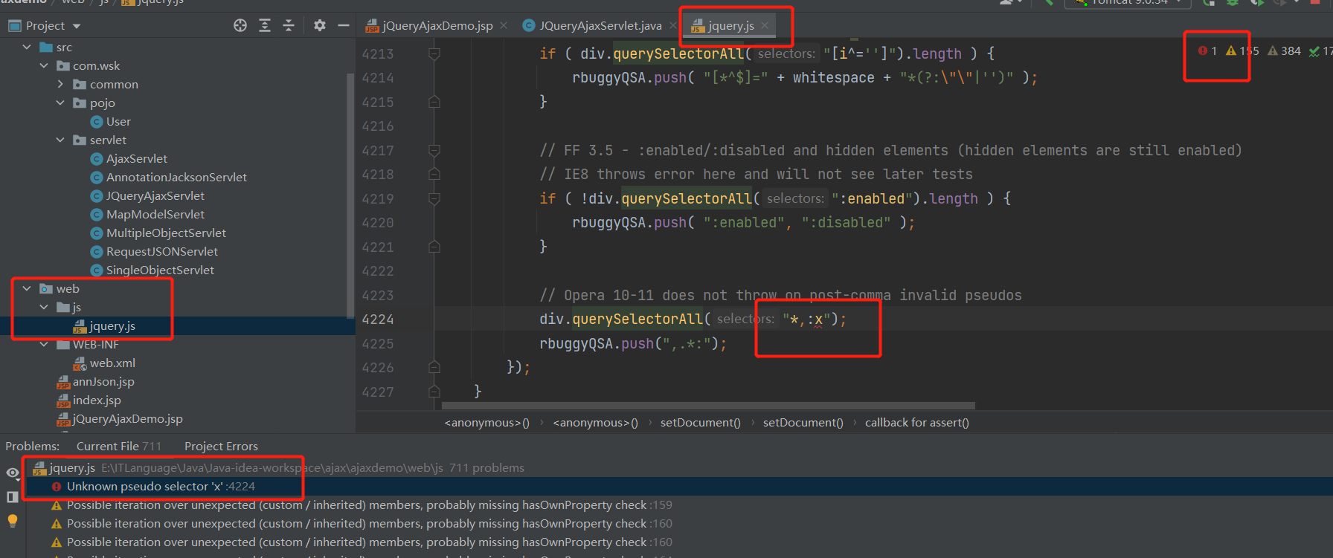Select RequestJSONServlet class
1333x558 pixels.
[x=162, y=252]
